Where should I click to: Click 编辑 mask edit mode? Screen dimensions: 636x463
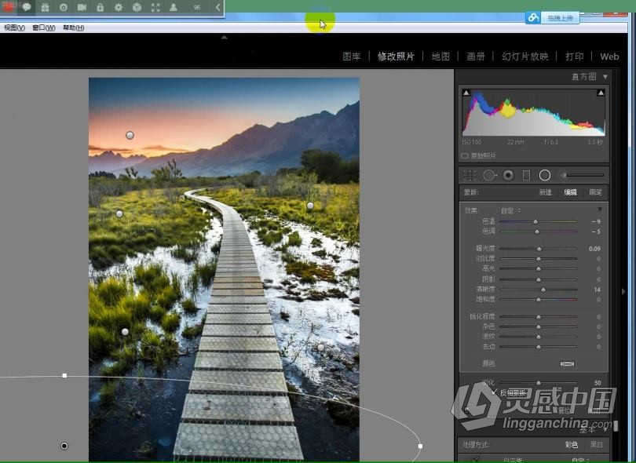[570, 192]
